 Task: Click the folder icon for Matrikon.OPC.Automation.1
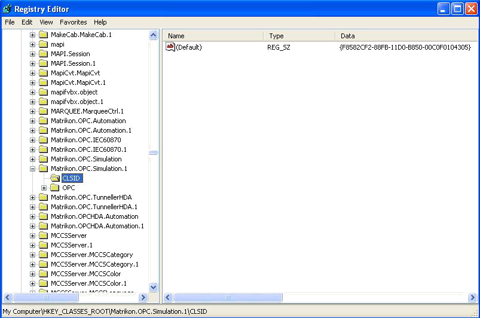click(44, 130)
